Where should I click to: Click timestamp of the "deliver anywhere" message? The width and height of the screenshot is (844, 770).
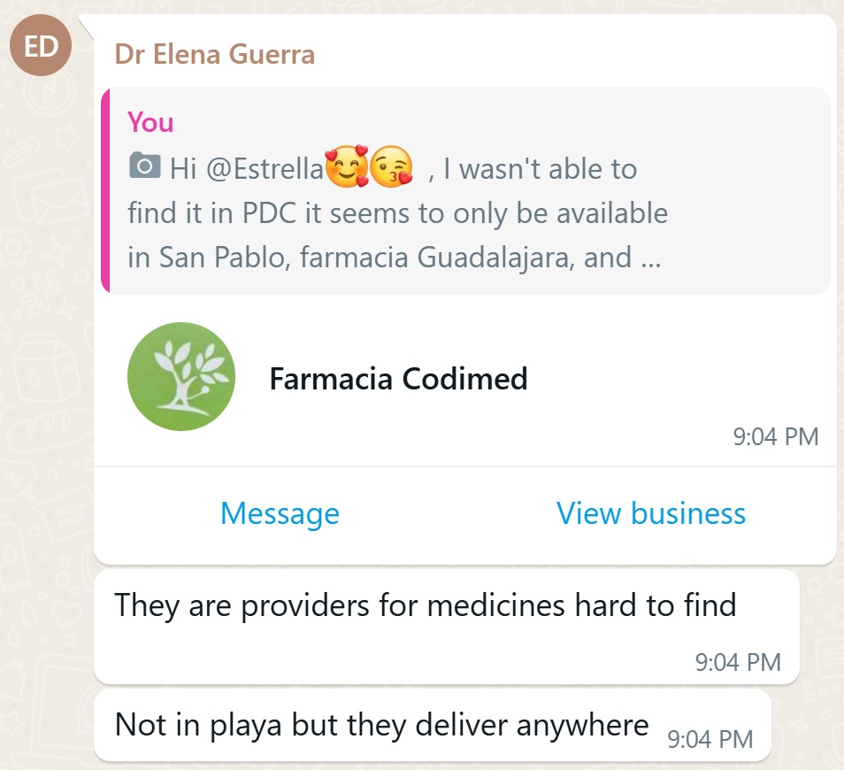pyautogui.click(x=710, y=738)
